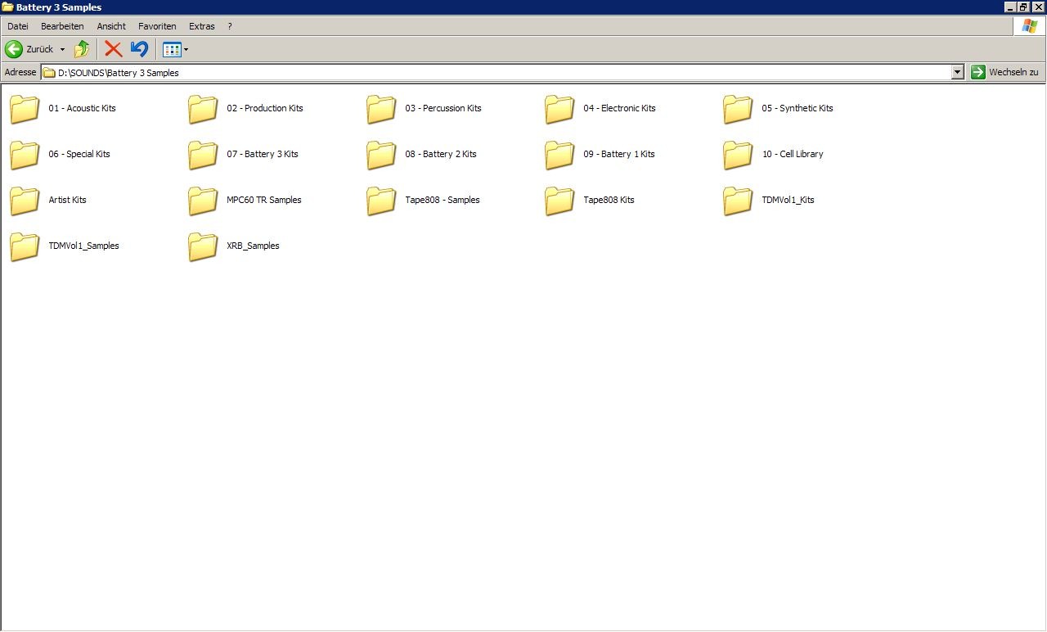Image resolution: width=1047 pixels, height=632 pixels.
Task: Click the 'MPC60 TR Samples' label
Action: pos(264,200)
